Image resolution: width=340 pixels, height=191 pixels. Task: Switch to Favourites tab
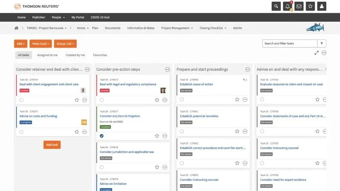point(100,55)
